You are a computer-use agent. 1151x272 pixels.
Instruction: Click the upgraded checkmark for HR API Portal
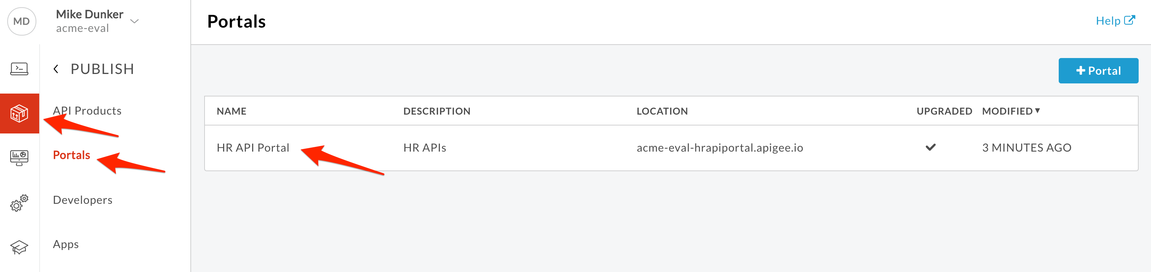(930, 147)
